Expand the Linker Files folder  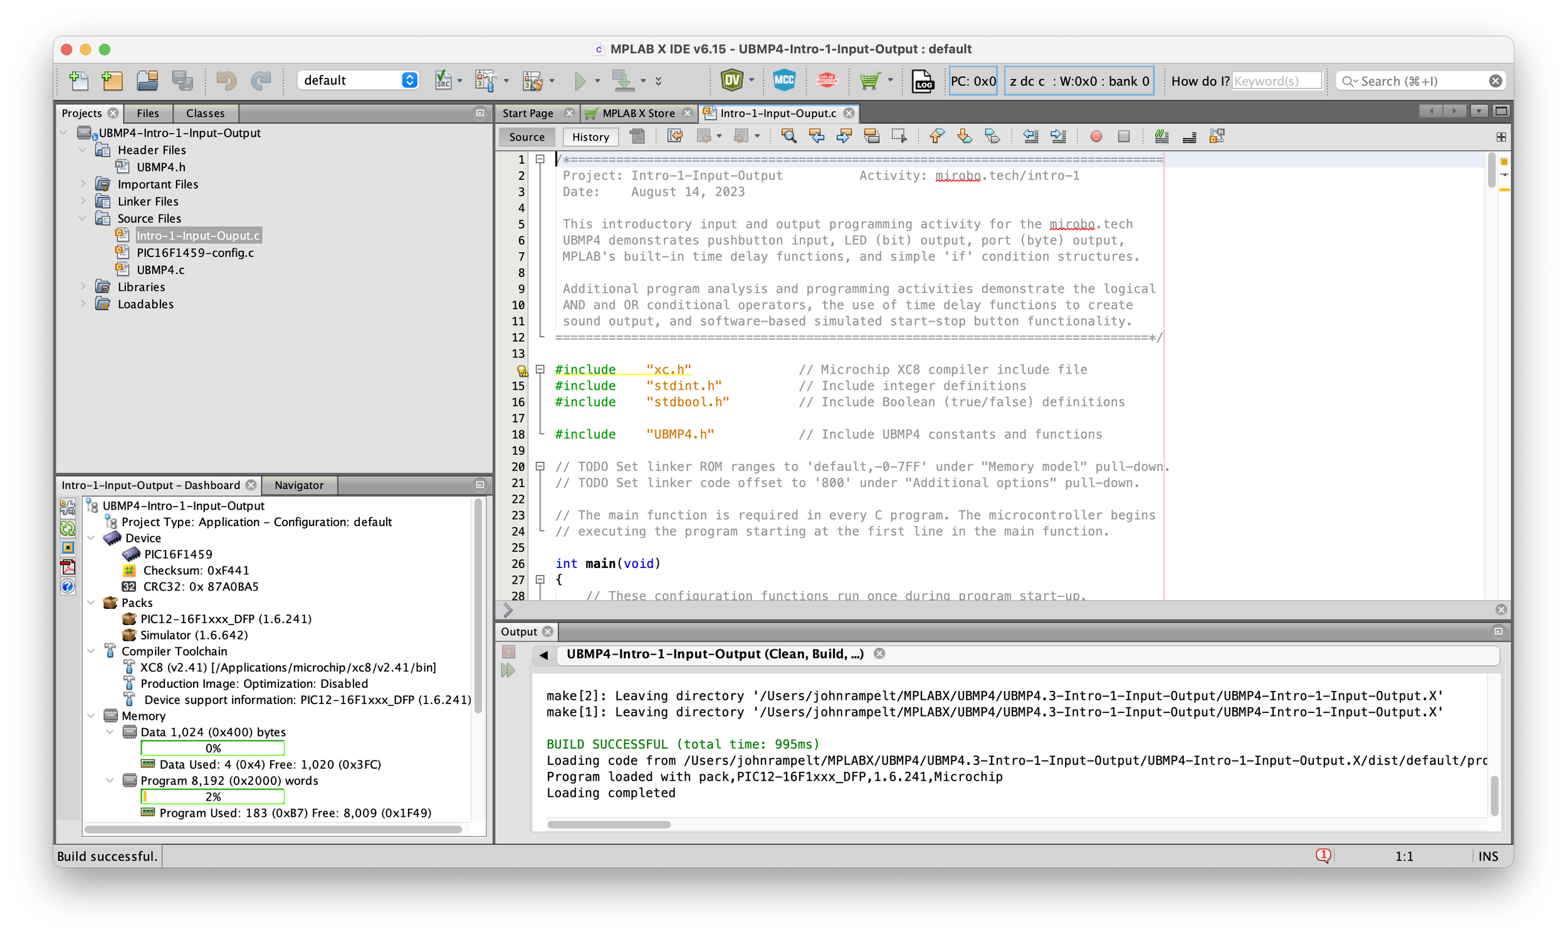(x=83, y=201)
